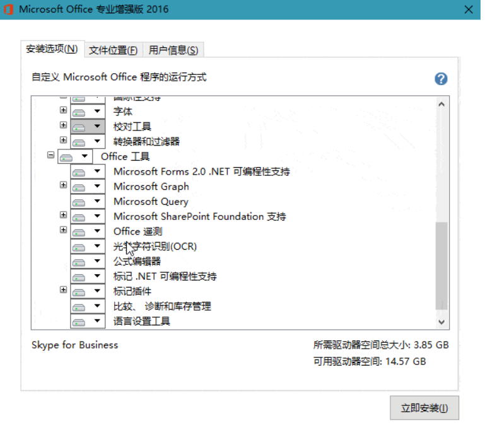Open the blue help question mark icon

tap(441, 79)
